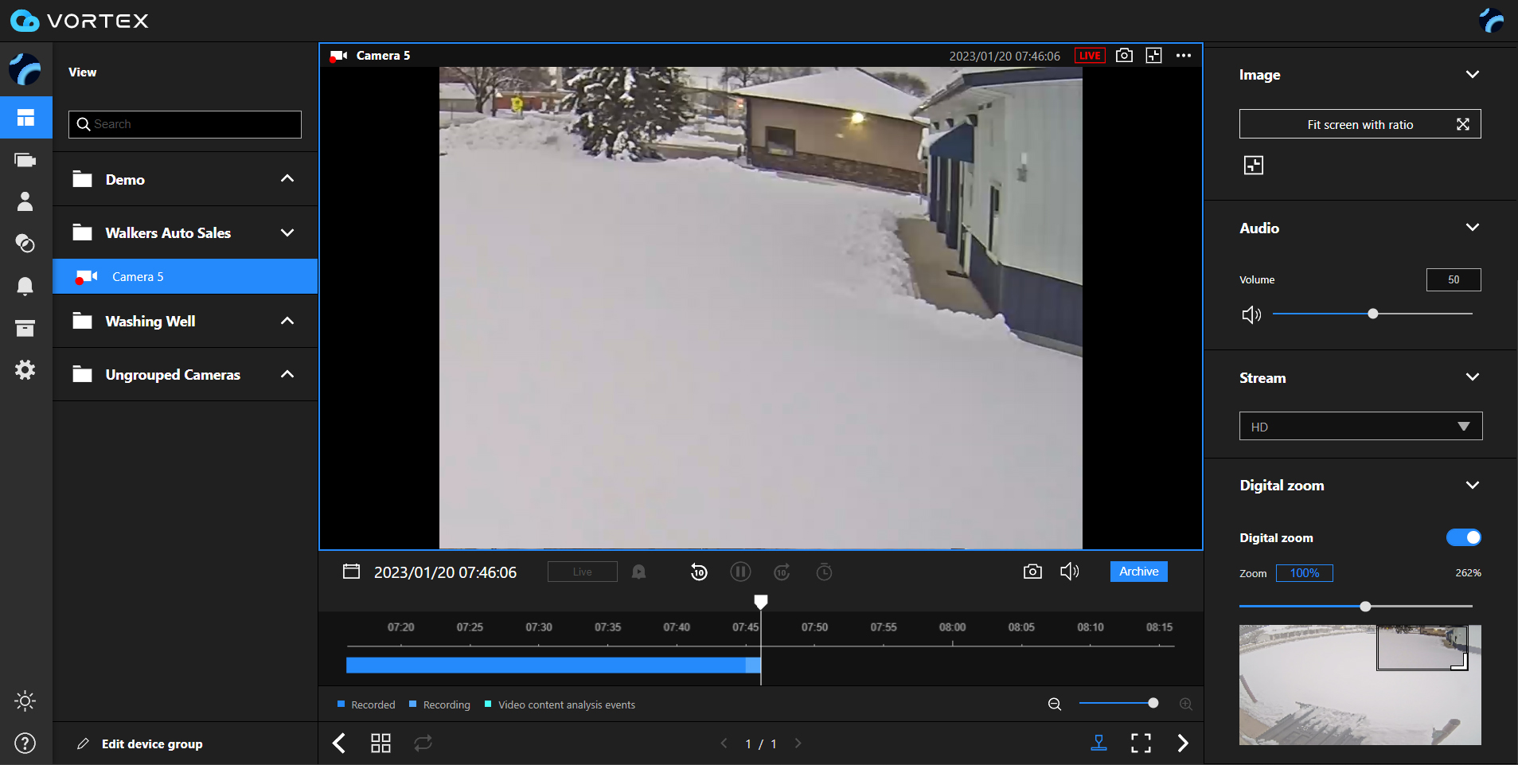Take a snapshot from the Camera 5 header
1518x765 pixels.
tap(1124, 56)
